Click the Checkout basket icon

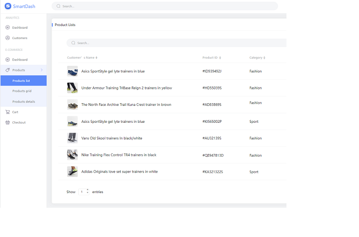coord(7,122)
